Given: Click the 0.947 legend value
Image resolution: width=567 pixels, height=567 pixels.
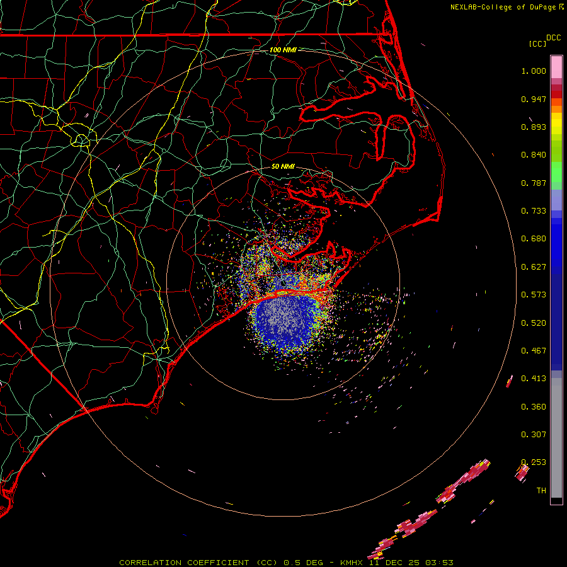Looking at the screenshot, I should tap(534, 99).
